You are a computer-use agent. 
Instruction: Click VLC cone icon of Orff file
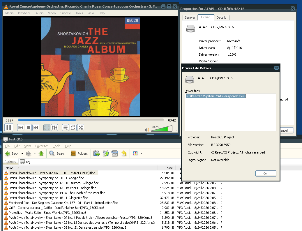[6, 208]
